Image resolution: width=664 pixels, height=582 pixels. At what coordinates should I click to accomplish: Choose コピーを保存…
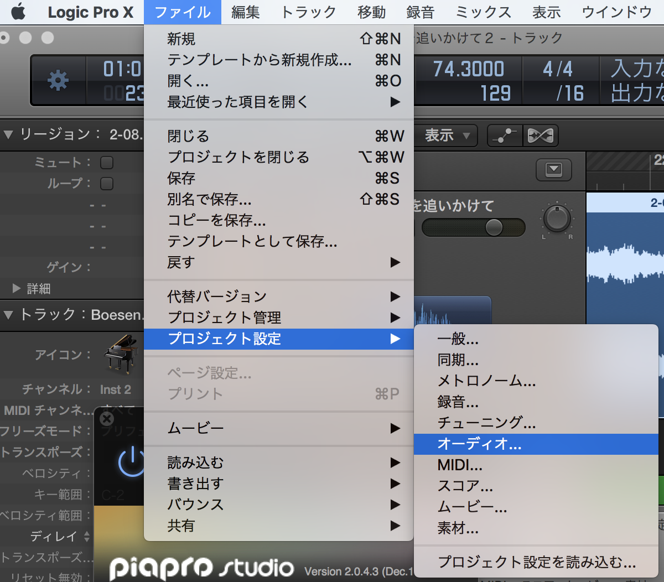click(x=279, y=220)
